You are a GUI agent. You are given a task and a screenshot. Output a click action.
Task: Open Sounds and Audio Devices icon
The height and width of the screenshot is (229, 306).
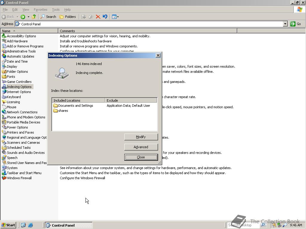tap(4, 152)
